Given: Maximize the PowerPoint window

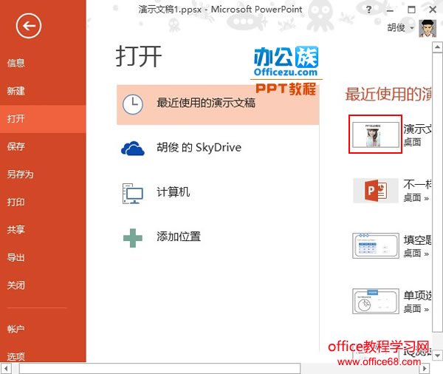Looking at the screenshot, I should pos(412,10).
